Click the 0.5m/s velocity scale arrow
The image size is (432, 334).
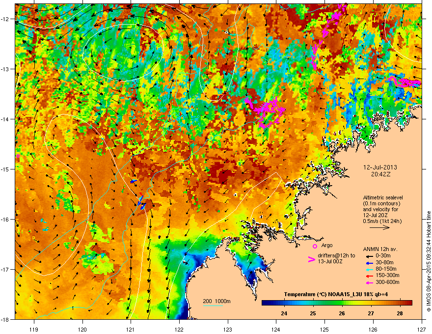click(379, 227)
